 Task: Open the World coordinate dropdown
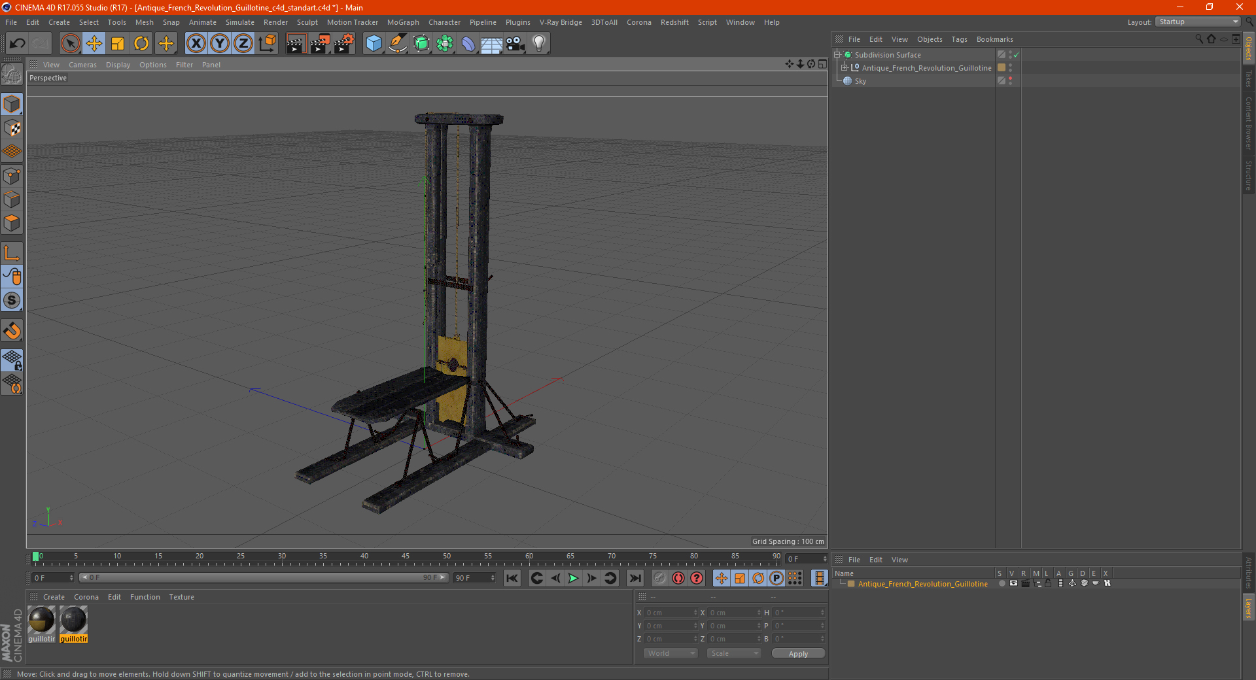coord(671,653)
